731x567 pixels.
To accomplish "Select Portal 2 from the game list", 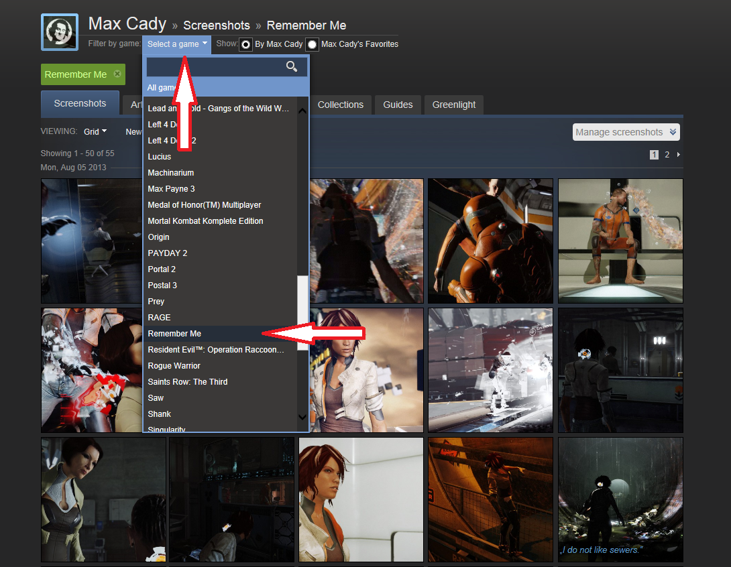I will [220, 269].
